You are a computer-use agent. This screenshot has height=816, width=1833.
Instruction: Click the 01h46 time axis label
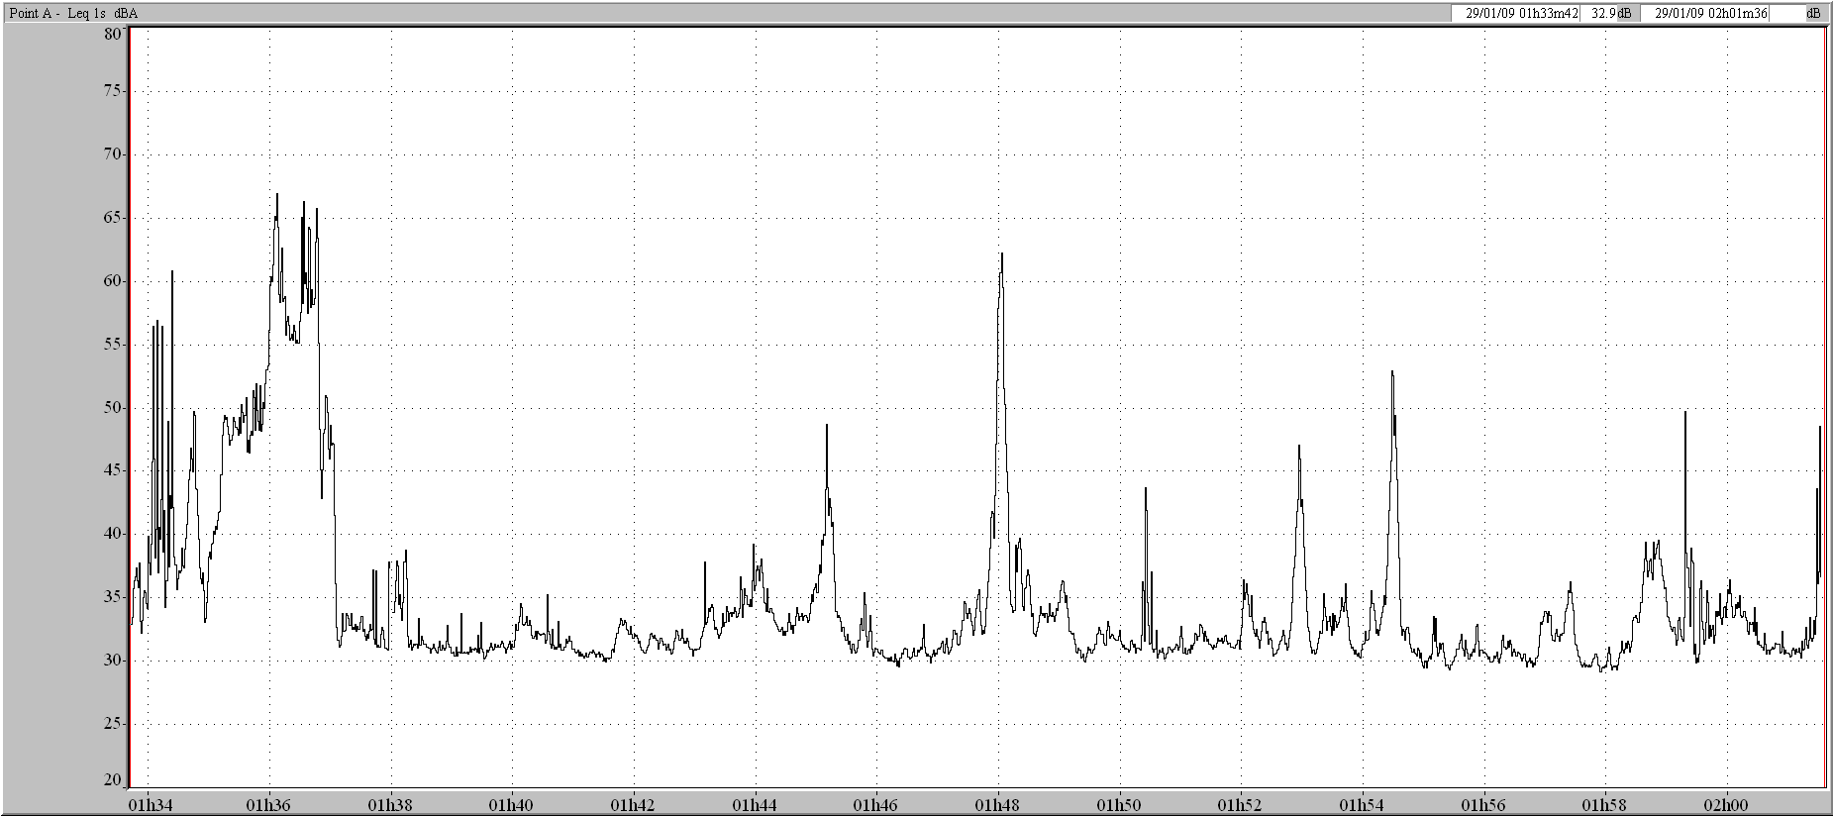[876, 803]
